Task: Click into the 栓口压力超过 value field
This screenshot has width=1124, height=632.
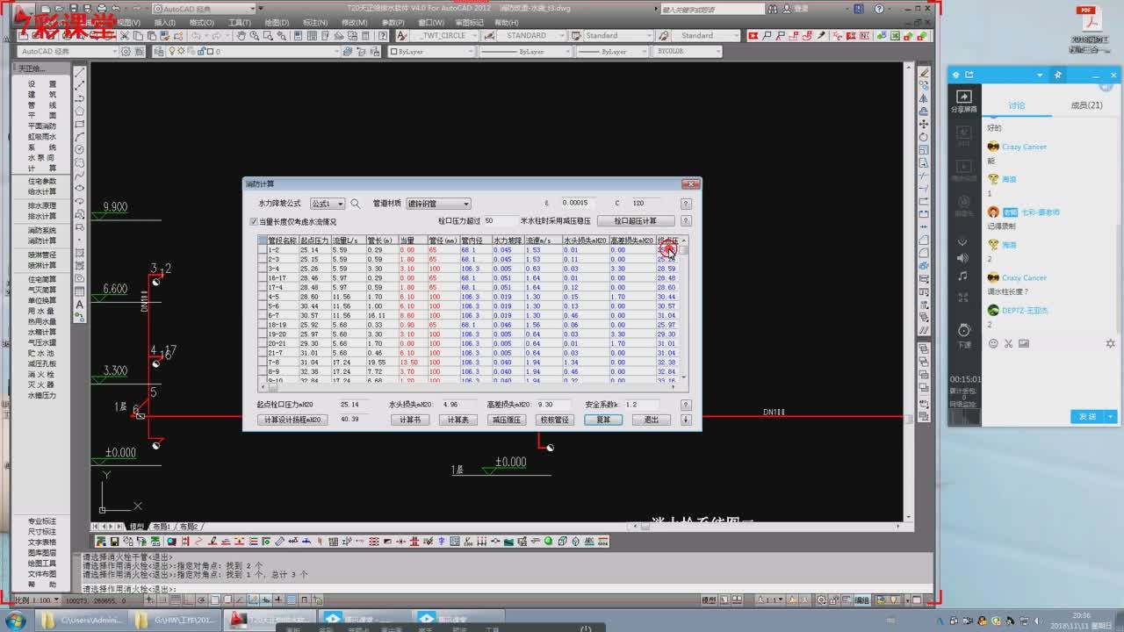Action: [x=500, y=221]
